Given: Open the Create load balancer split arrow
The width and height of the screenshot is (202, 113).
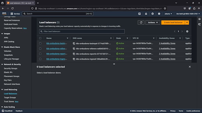Looking at the screenshot, I should point(187,22).
